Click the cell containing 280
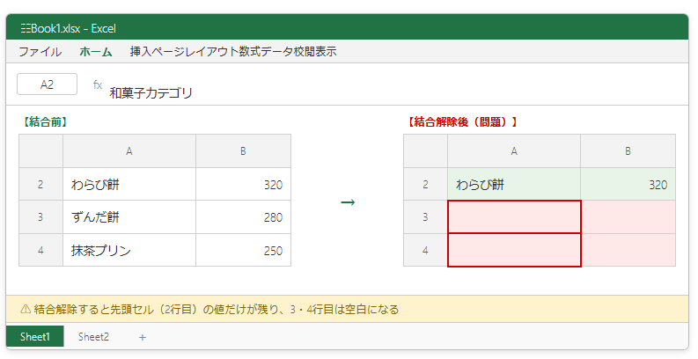This screenshot has height=359, width=698. [x=243, y=217]
